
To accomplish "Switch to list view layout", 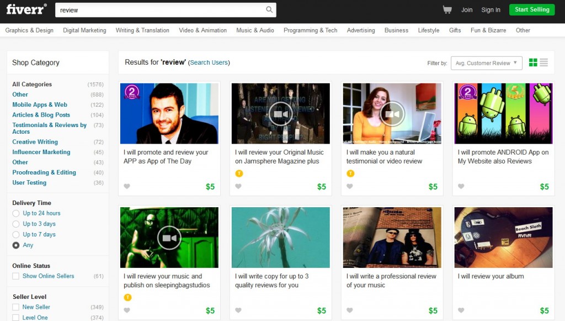I will coord(544,63).
